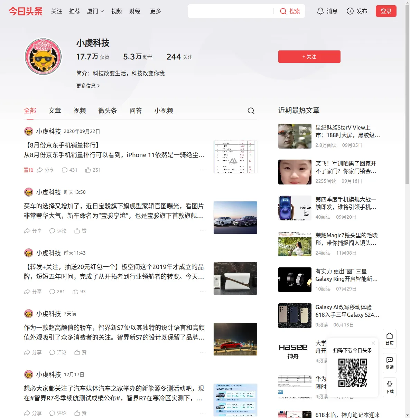Follow 小虔科技 with +关注 button
The height and width of the screenshot is (418, 410).
click(x=309, y=57)
